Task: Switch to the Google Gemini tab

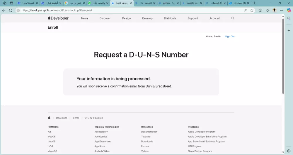Action: [x=192, y=3]
